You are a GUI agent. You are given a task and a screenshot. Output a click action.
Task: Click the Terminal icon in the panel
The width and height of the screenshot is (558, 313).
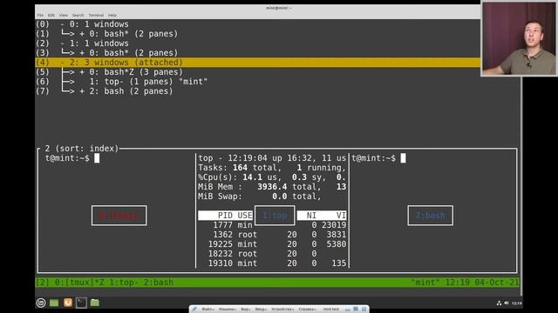pyautogui.click(x=81, y=303)
